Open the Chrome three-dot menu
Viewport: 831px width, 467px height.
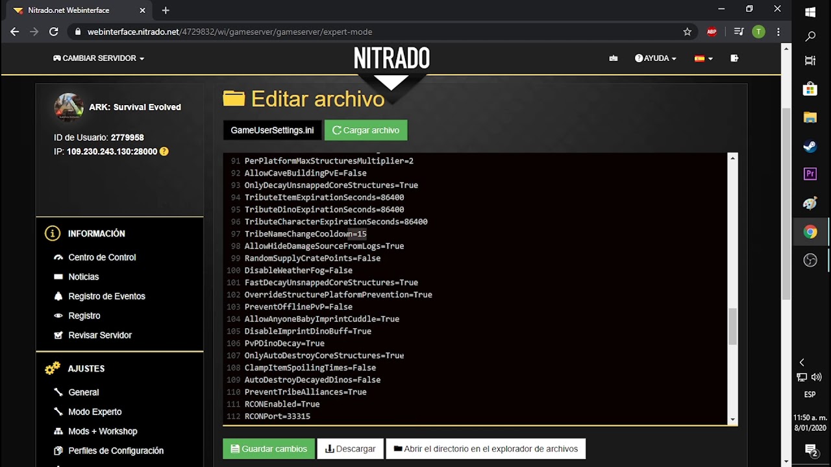[778, 32]
